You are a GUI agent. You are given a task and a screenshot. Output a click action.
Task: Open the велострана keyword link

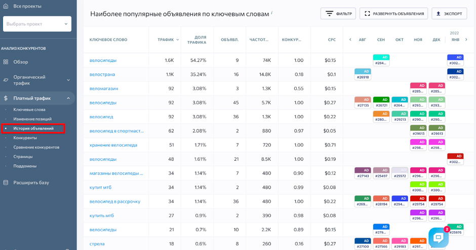click(102, 74)
